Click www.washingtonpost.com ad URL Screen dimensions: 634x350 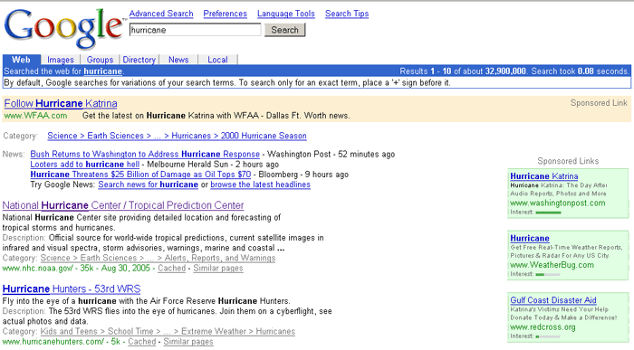[558, 203]
